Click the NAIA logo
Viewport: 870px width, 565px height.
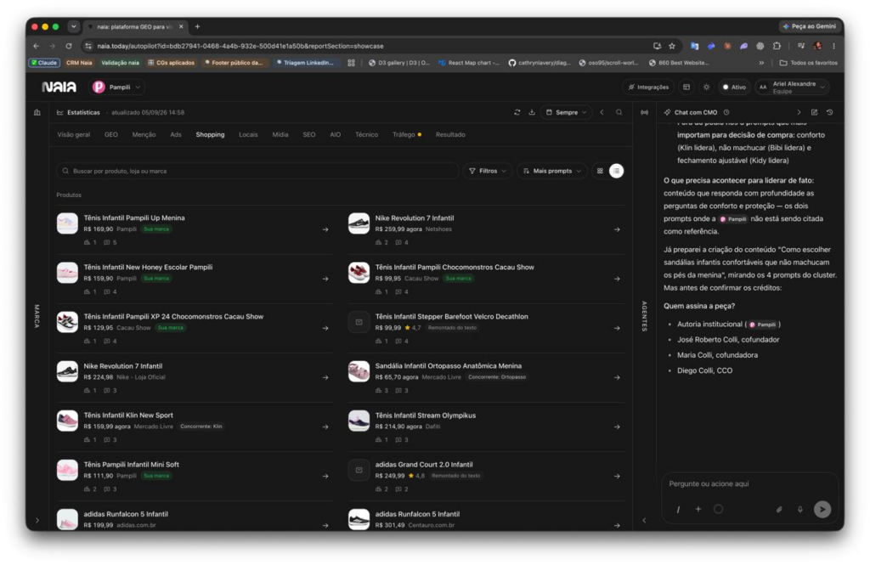pos(59,88)
